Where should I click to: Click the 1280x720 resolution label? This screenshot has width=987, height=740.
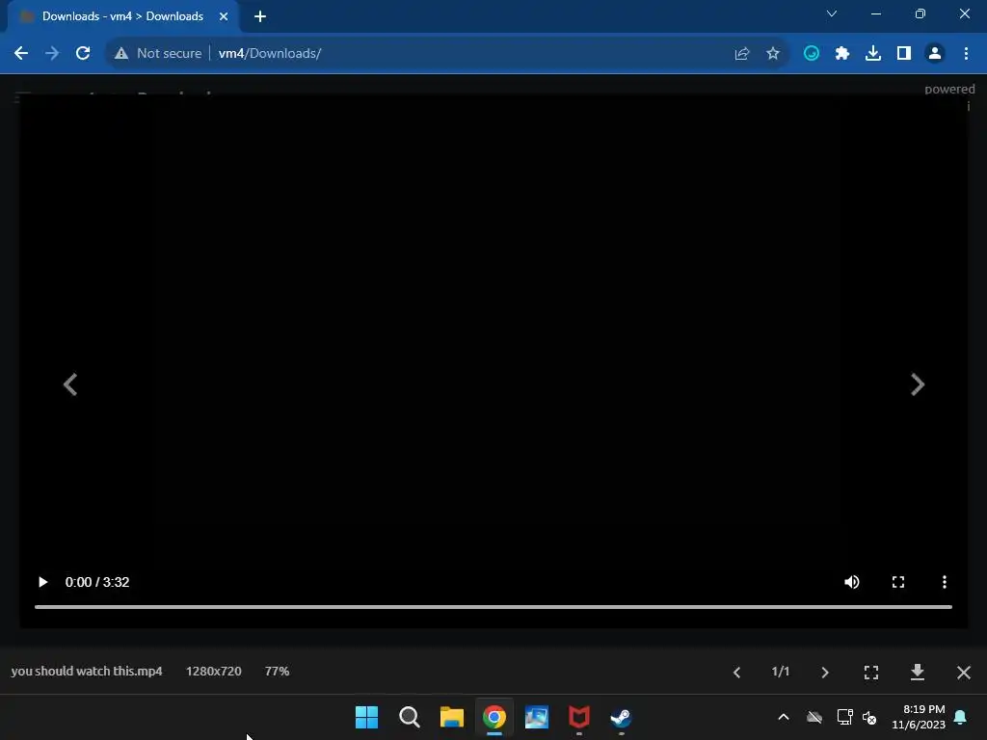click(x=213, y=671)
